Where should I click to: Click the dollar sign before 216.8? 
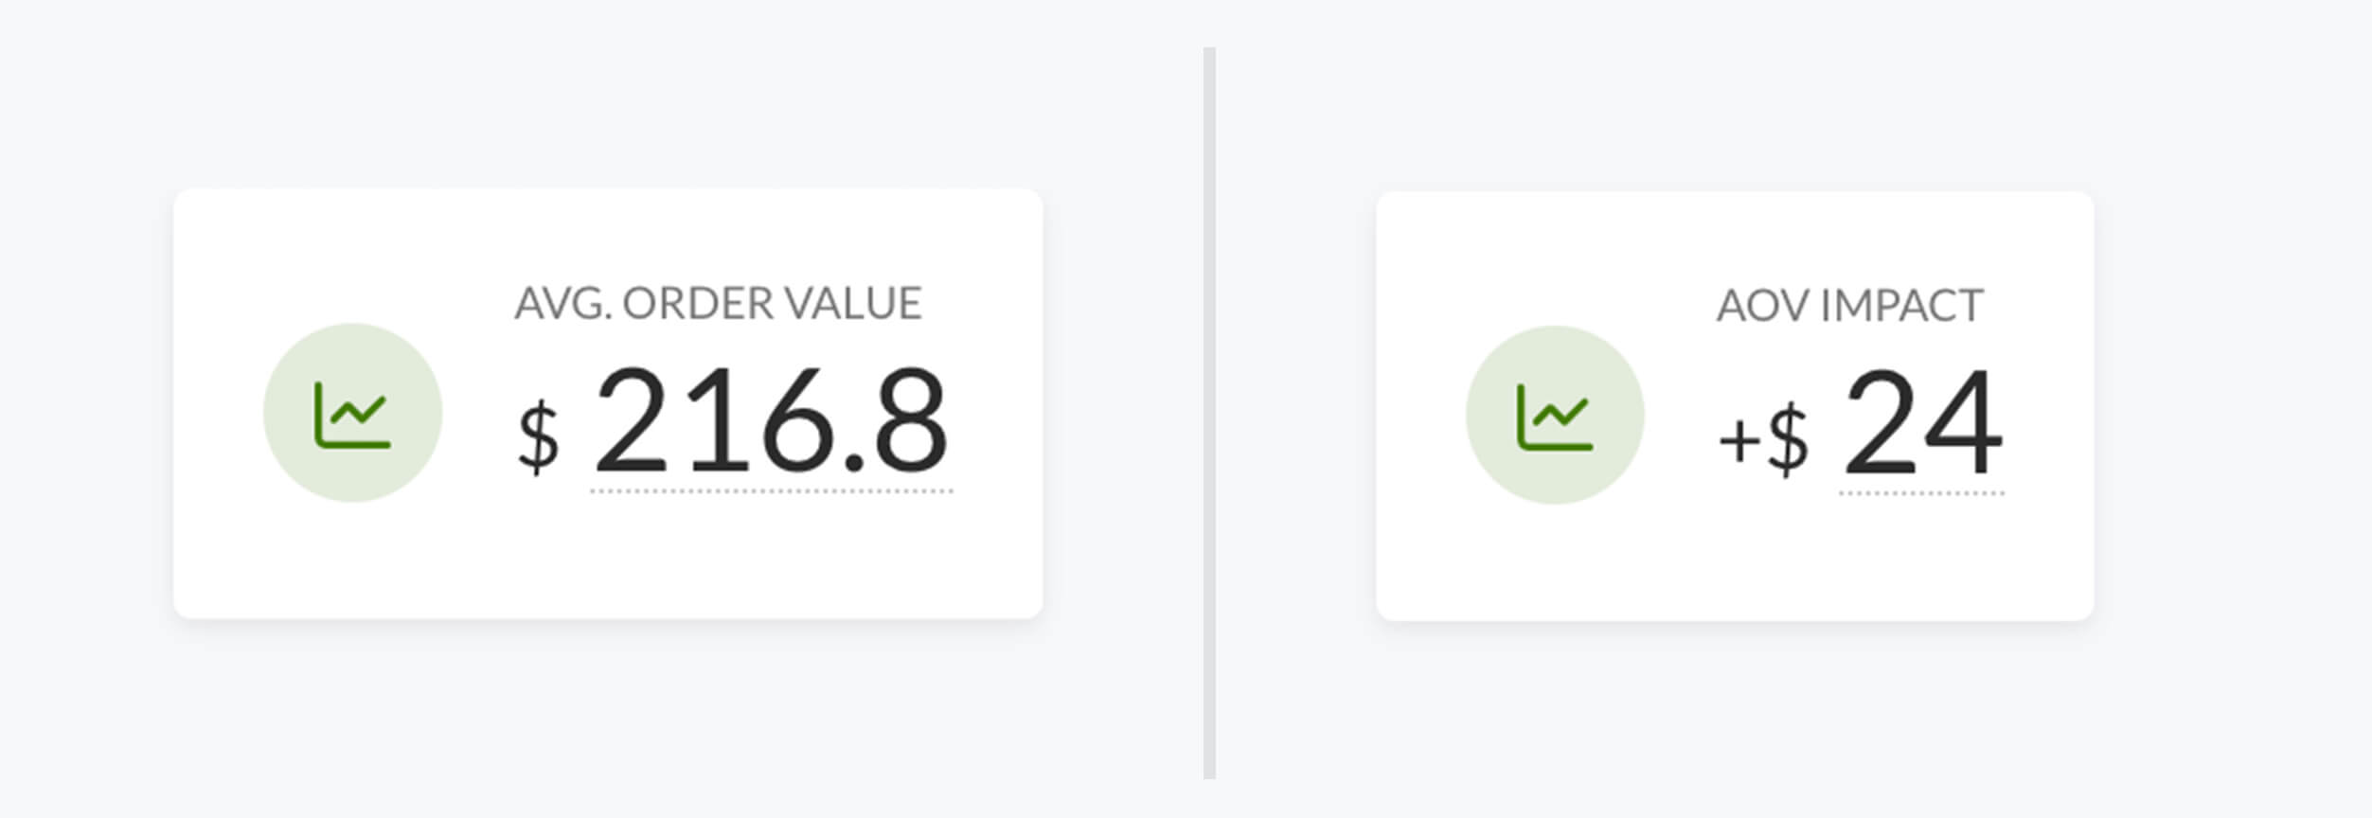[x=538, y=436]
